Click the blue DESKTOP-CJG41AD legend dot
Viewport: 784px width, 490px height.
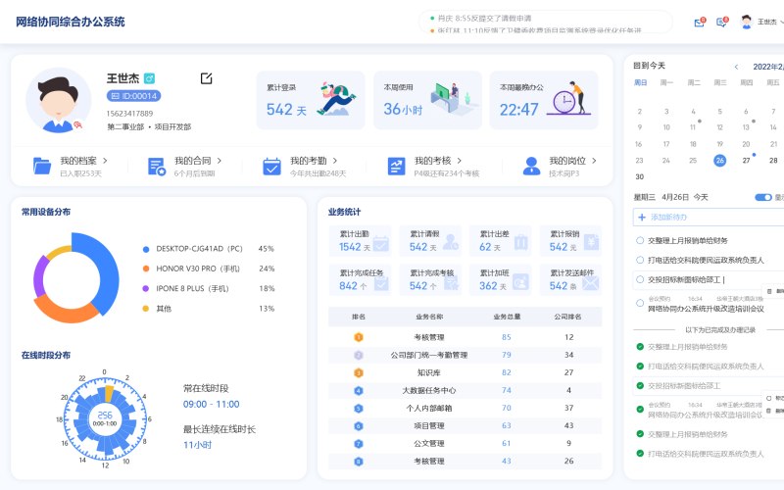[146, 249]
